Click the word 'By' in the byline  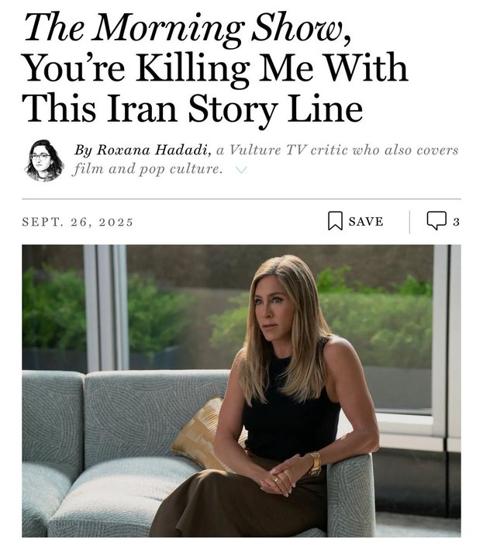pyautogui.click(x=82, y=150)
